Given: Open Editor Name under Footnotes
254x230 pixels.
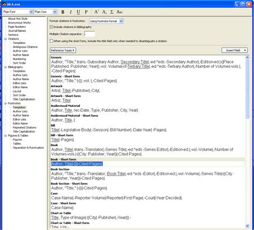Looking at the screenshot, I should click(x=20, y=124).
